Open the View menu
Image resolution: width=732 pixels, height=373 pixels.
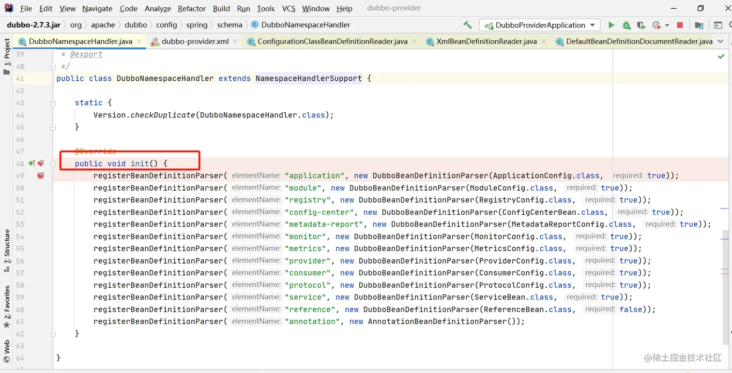pyautogui.click(x=68, y=8)
